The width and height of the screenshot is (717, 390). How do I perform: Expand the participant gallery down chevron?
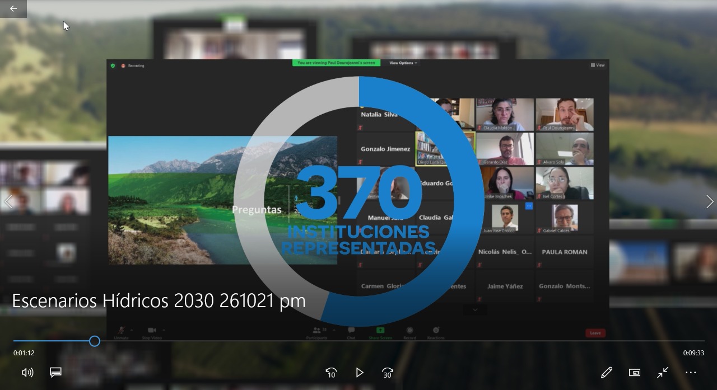point(475,309)
